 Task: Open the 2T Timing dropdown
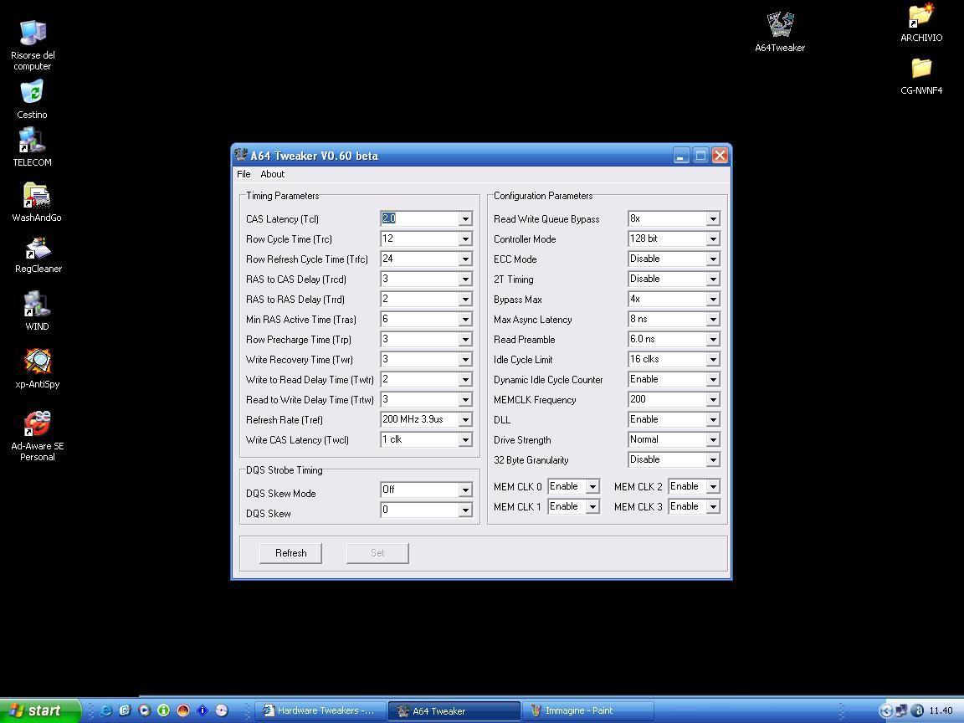tap(713, 279)
